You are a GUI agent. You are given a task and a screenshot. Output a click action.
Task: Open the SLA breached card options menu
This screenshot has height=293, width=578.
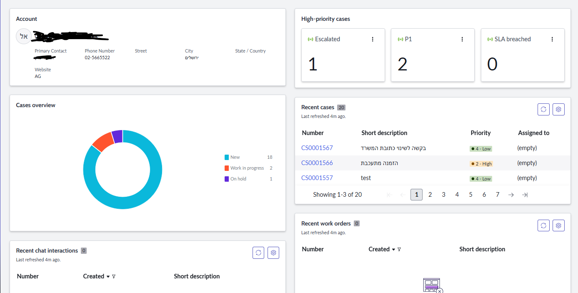tap(552, 39)
